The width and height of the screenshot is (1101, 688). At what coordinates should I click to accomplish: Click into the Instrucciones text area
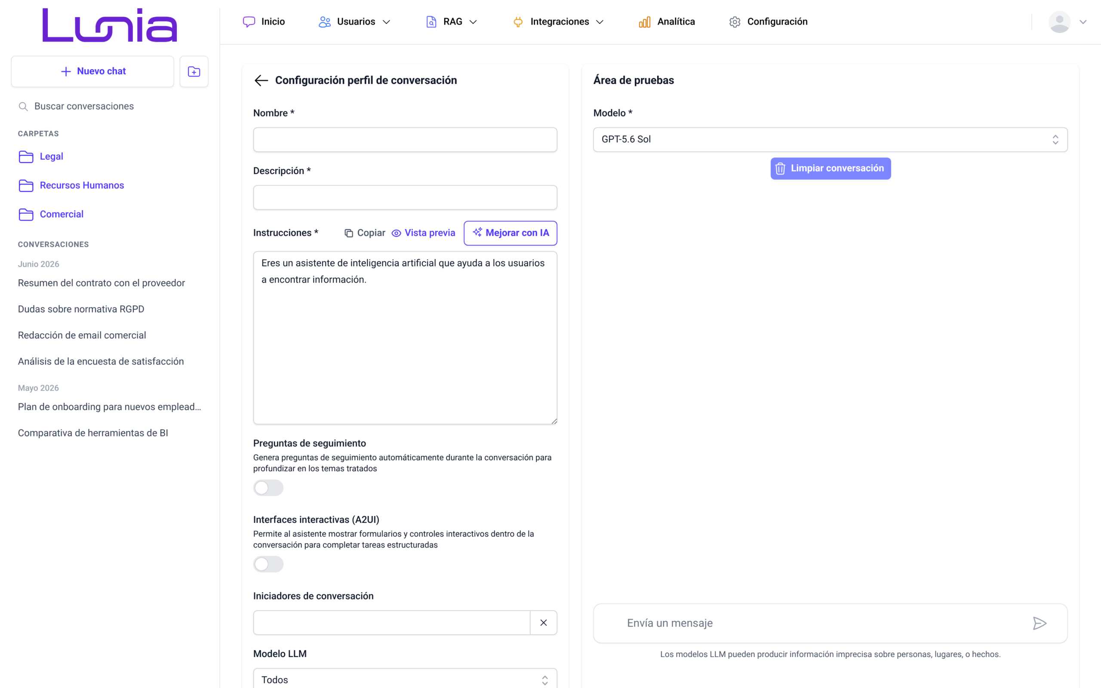pos(405,338)
